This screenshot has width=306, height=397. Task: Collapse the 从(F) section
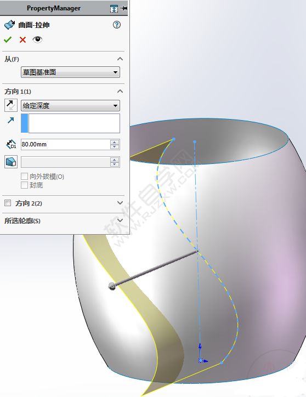[120, 59]
